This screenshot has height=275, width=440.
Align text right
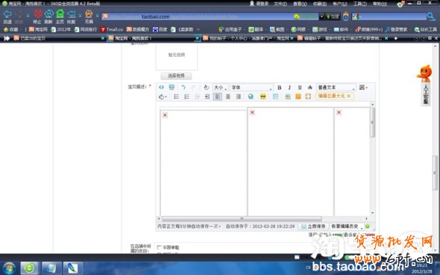[x=238, y=96]
